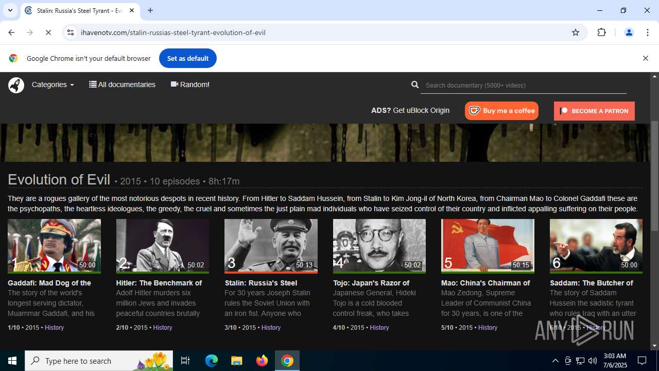659x371 pixels.
Task: Select the Stalin: Russia's Steel Tyrant tab
Action: (x=80, y=10)
